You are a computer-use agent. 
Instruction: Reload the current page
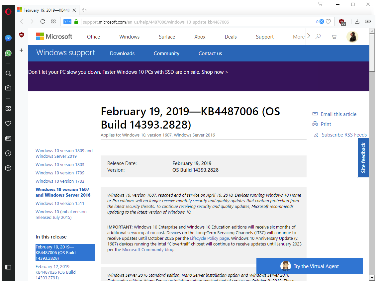pyautogui.click(x=43, y=22)
